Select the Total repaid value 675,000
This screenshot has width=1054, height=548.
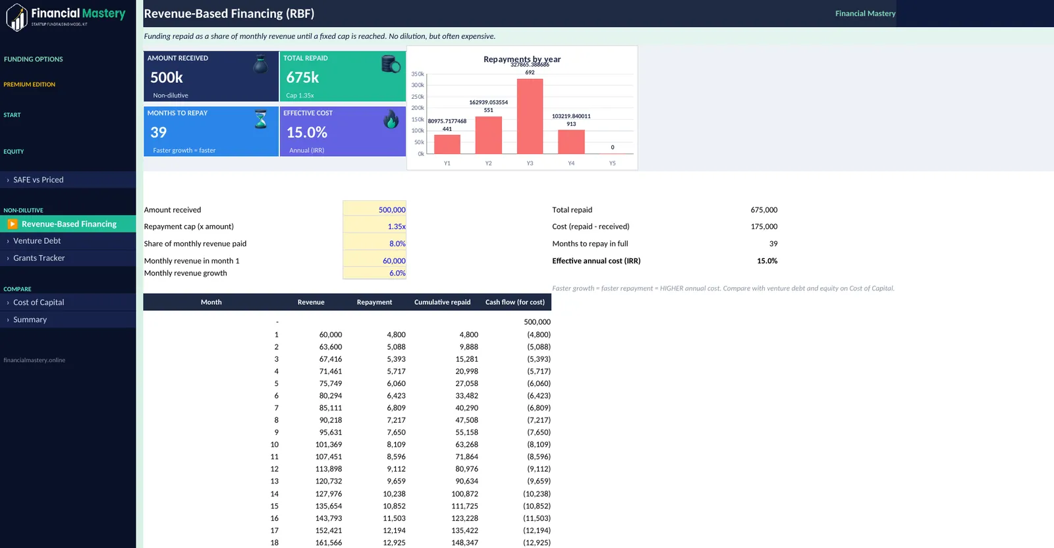763,210
